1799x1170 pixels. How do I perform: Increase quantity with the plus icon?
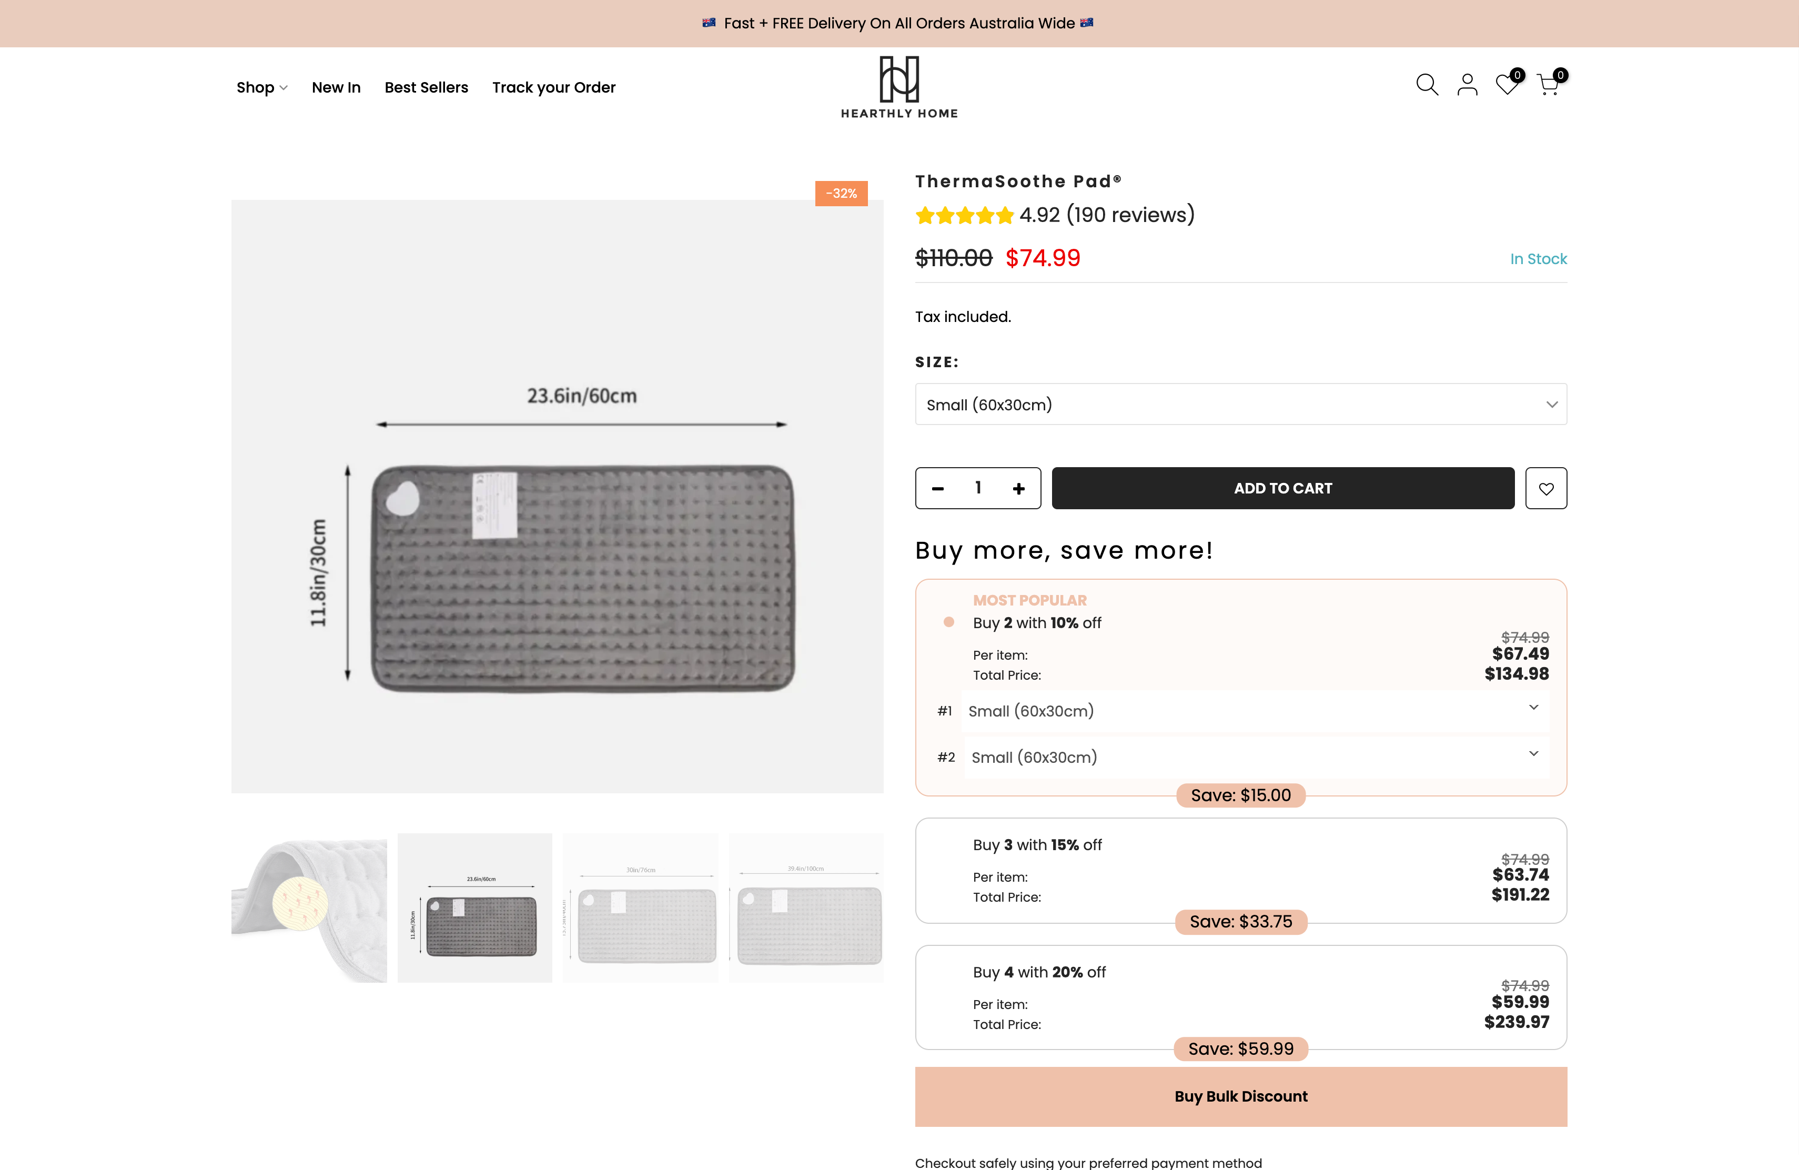tap(1019, 488)
